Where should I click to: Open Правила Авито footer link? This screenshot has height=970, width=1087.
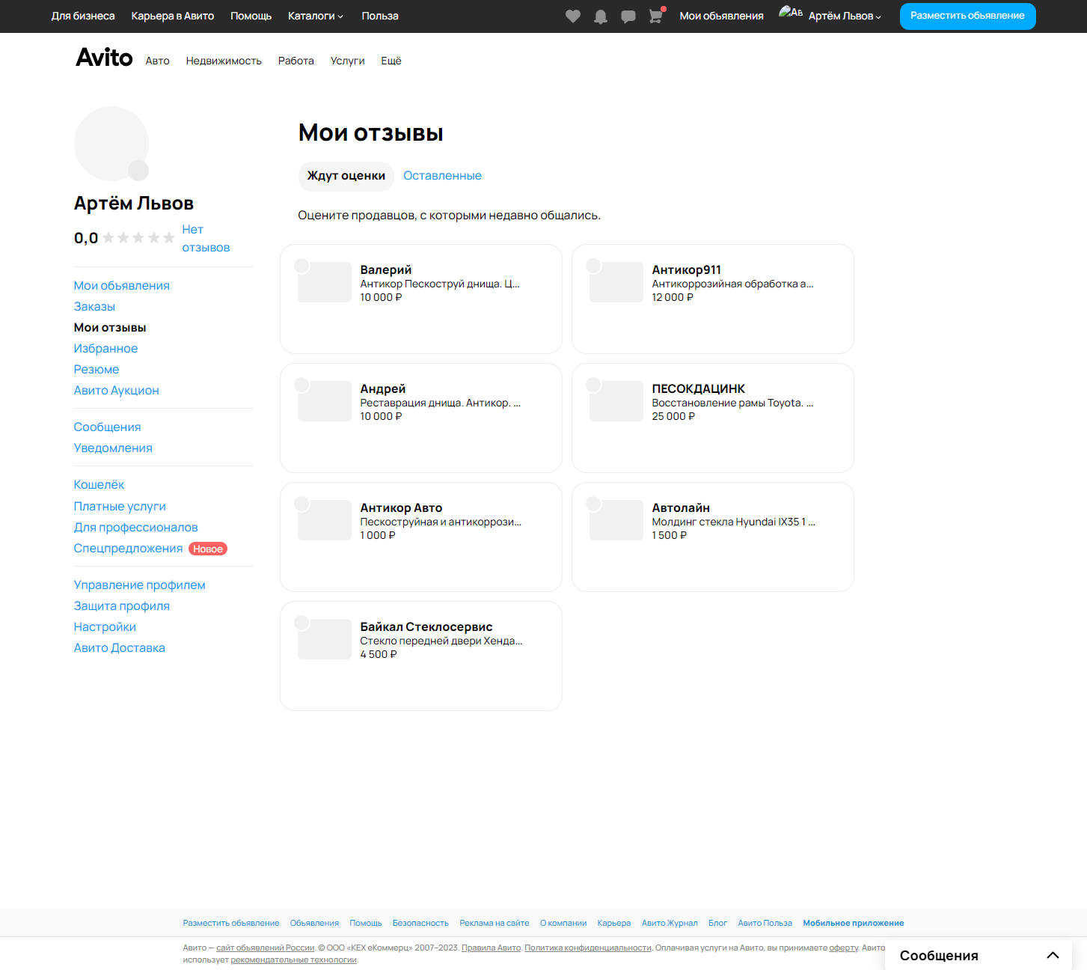tap(492, 948)
